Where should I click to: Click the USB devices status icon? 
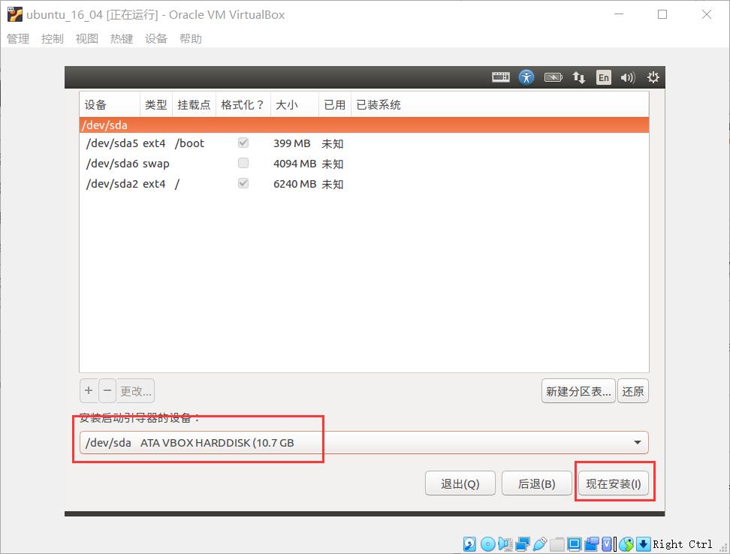[539, 543]
